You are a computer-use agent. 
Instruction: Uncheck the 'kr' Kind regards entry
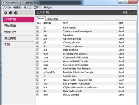coord(38,28)
